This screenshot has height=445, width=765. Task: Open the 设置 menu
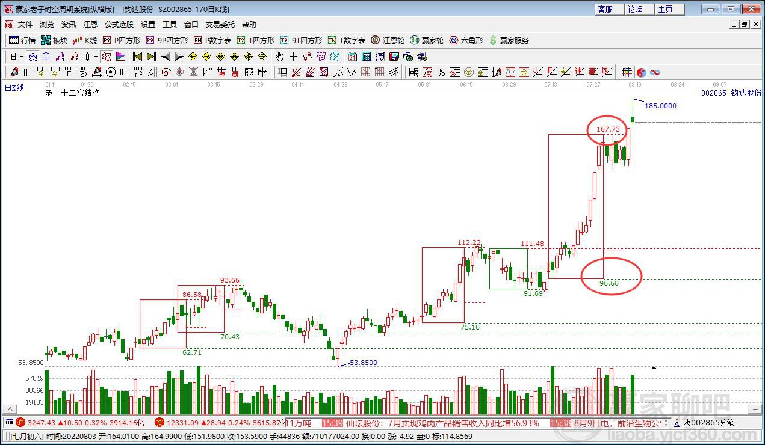(148, 24)
